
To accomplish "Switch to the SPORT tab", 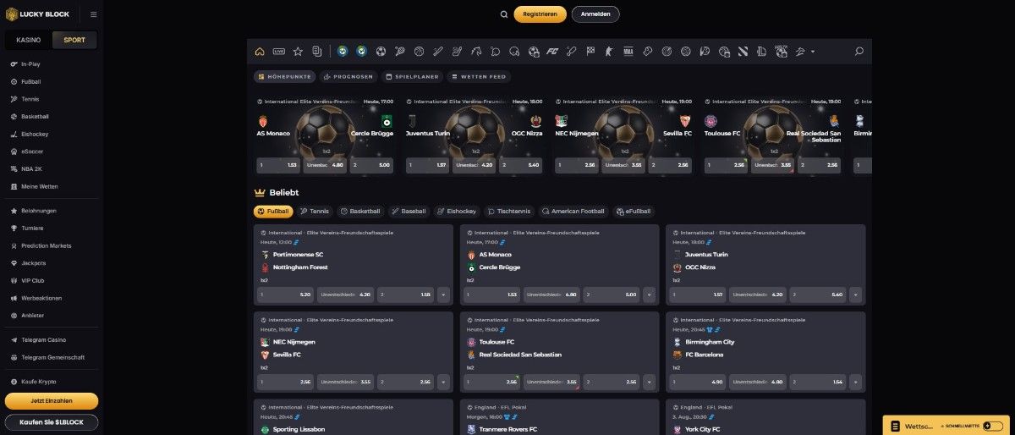I will [x=74, y=40].
